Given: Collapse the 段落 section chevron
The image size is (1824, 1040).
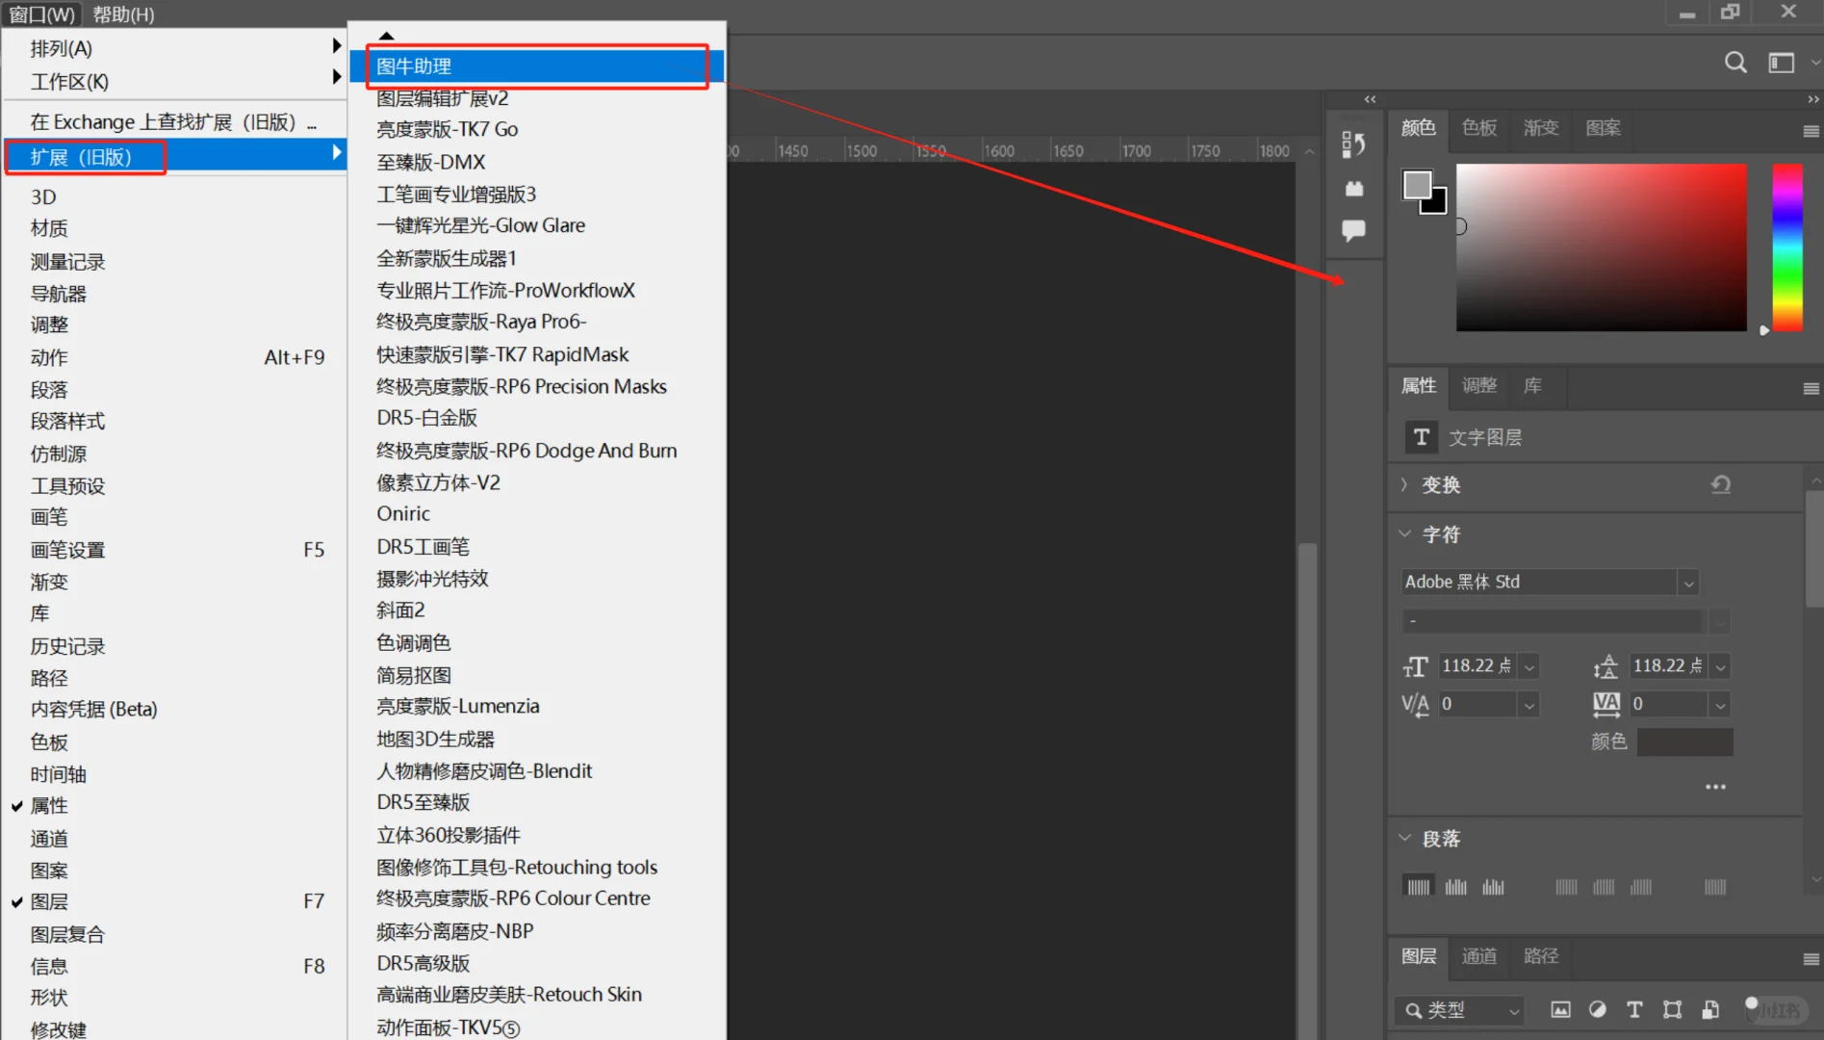Looking at the screenshot, I should [x=1404, y=838].
